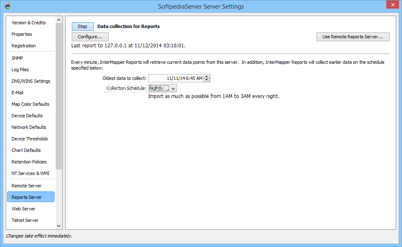Choose Map Color Defaults

[x=30, y=104]
